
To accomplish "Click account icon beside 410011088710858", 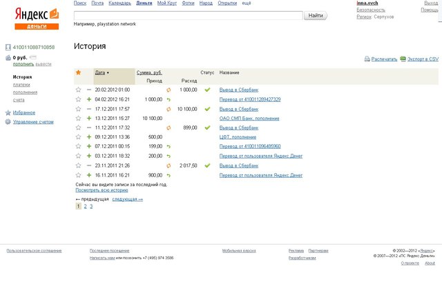I will [8, 48].
